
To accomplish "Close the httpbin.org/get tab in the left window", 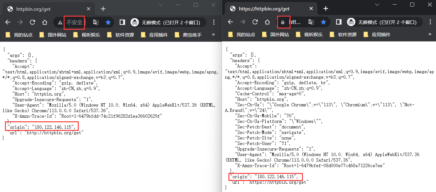I will 88,9.
